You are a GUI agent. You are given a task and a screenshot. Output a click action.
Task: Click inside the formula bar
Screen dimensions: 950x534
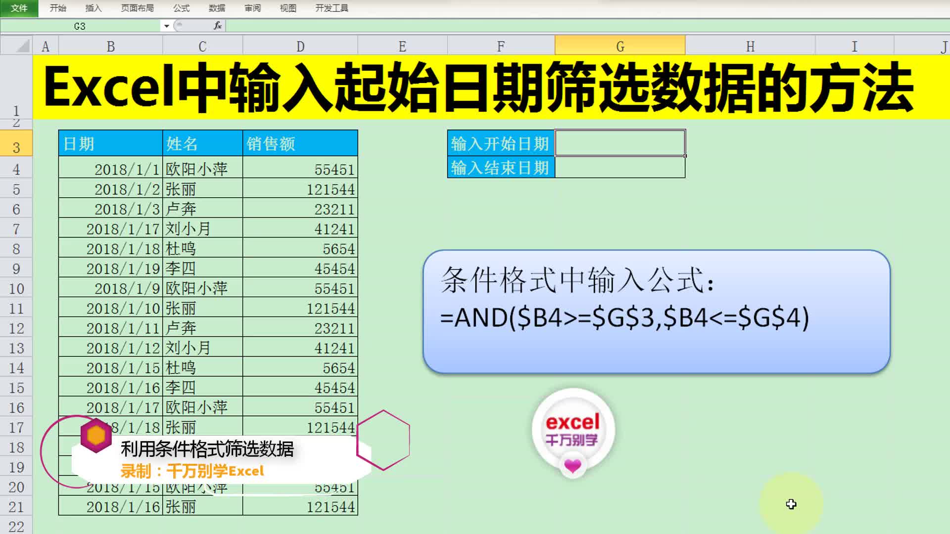click(588, 26)
